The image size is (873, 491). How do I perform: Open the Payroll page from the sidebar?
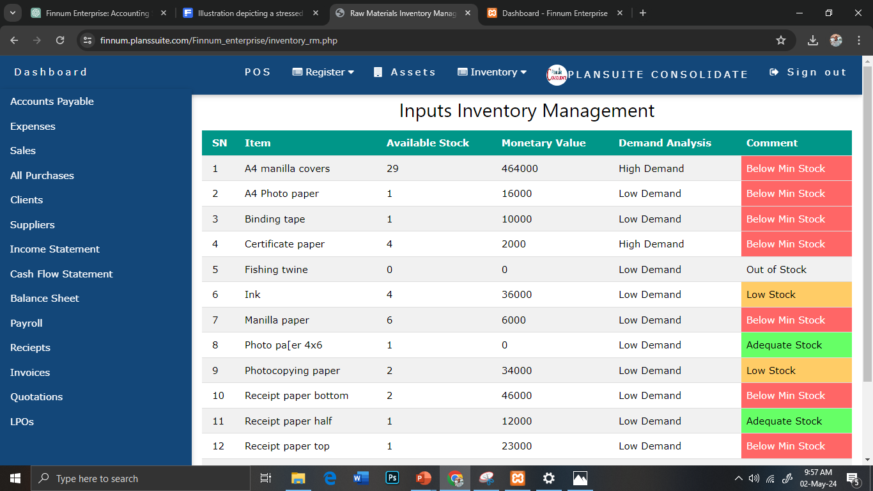coord(26,323)
